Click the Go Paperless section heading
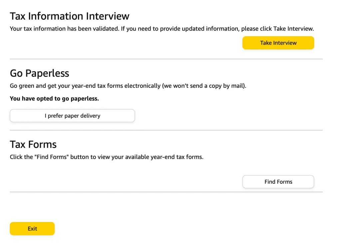 [x=40, y=73]
